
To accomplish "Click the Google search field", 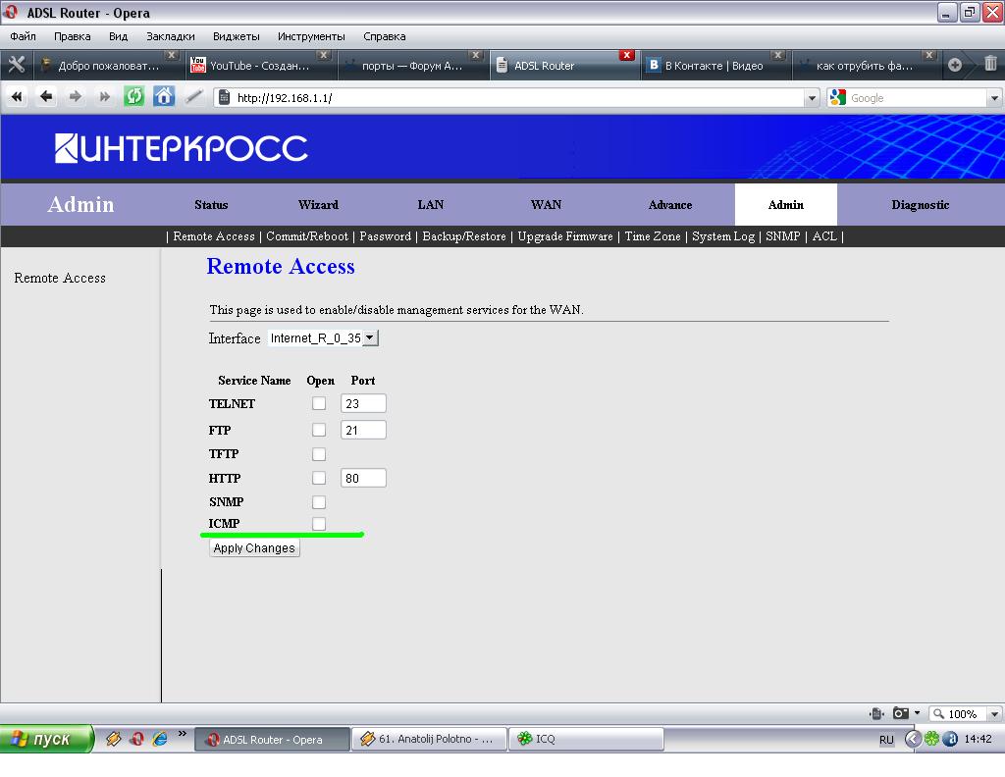I will point(917,98).
